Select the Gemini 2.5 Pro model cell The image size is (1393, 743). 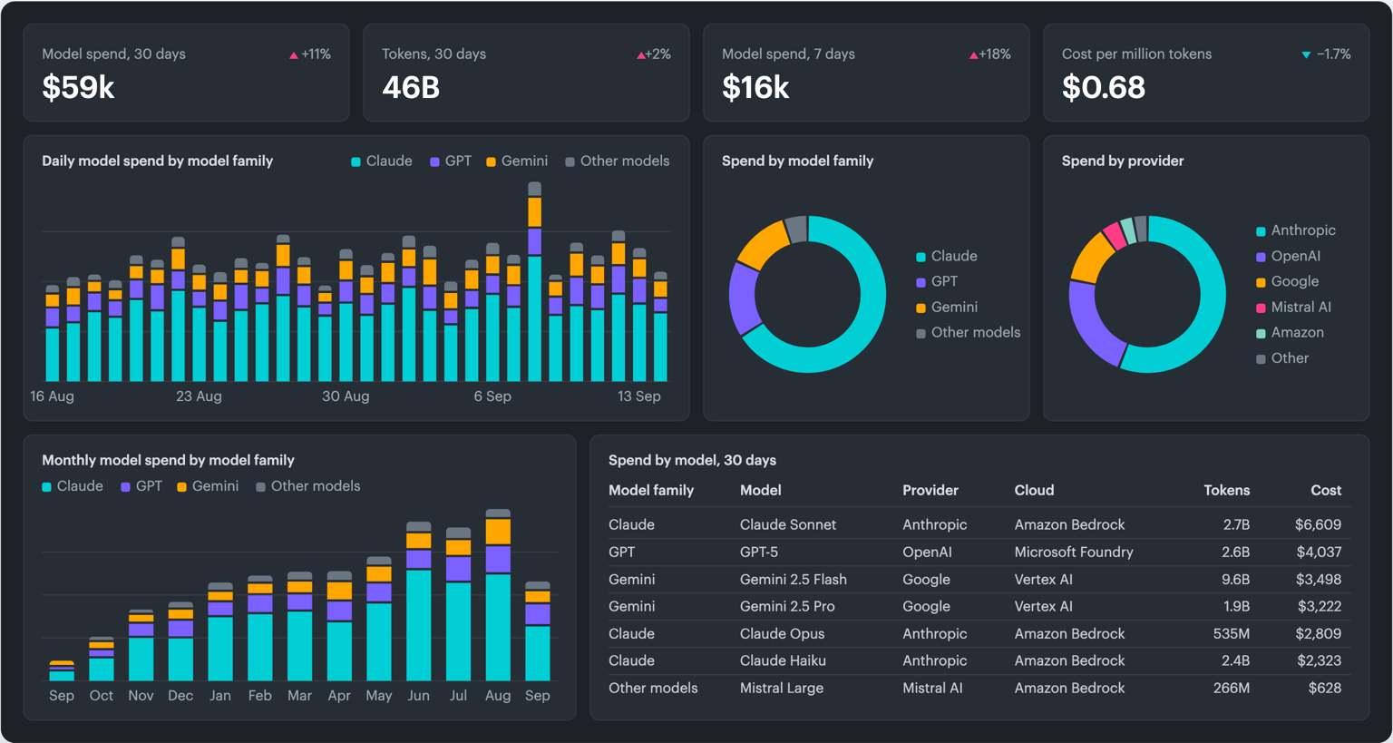787,606
